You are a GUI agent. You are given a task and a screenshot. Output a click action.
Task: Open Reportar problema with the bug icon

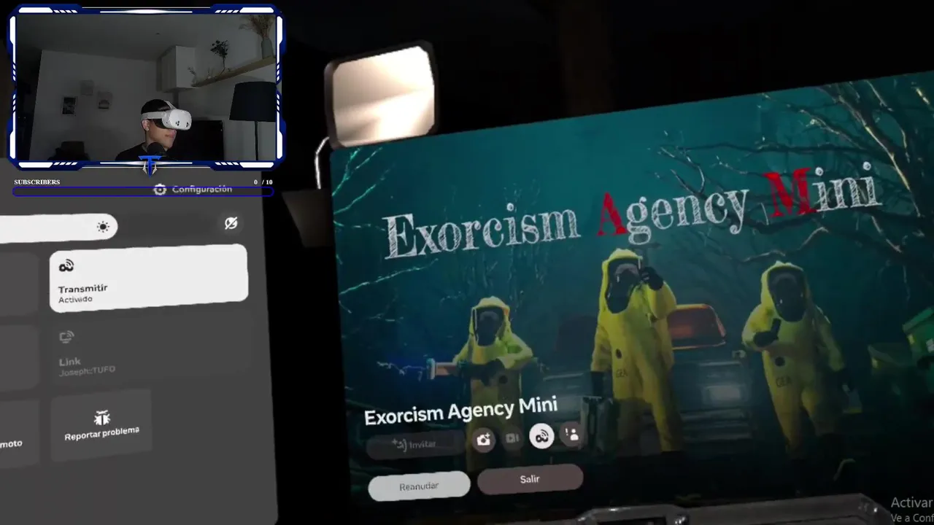click(101, 426)
